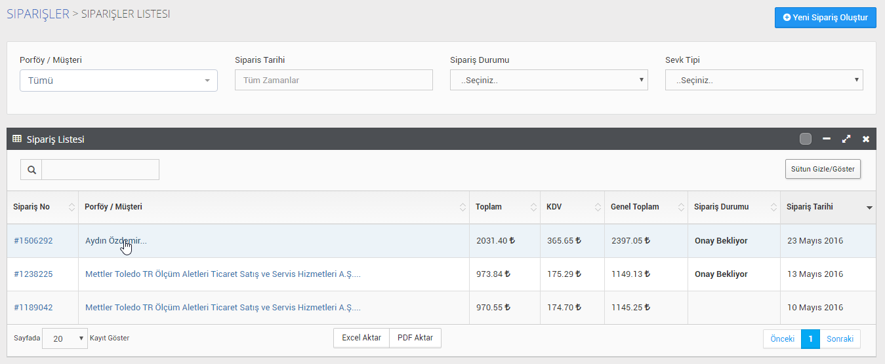Click the Sipariş Tarihi Tüm Zamanlar field

click(x=334, y=80)
